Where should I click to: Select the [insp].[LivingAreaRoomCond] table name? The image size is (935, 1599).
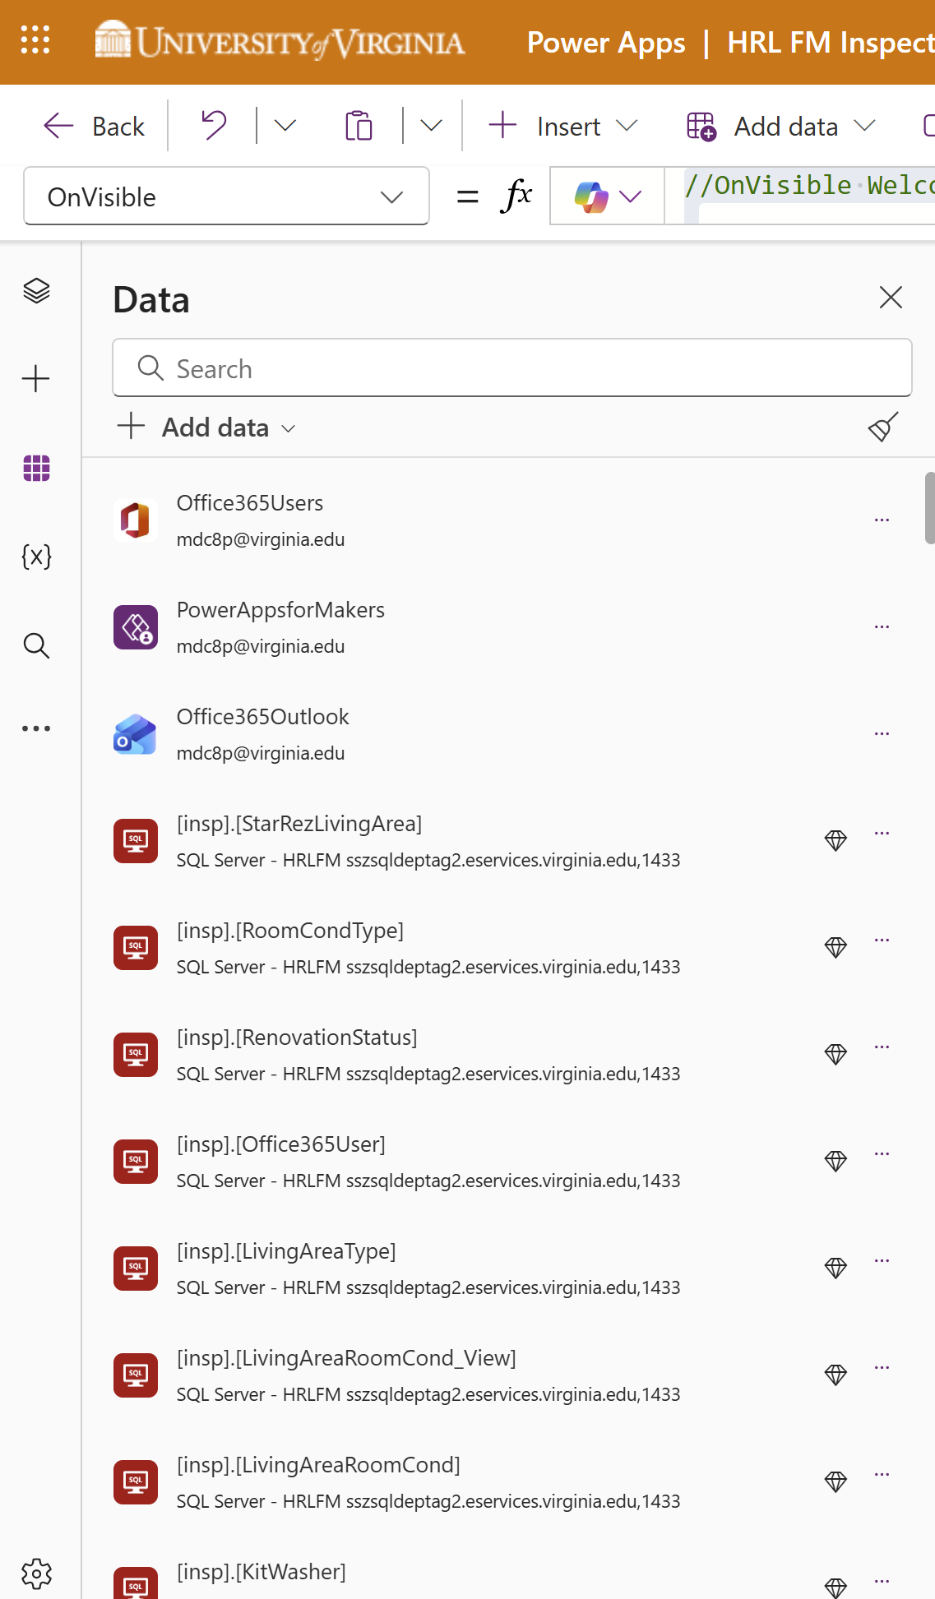(x=318, y=1465)
